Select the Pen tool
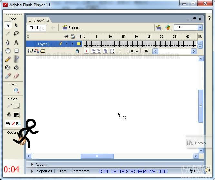Image resolution: width=215 pixels, height=180 pixels. point(8,42)
